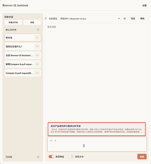This screenshot has width=151, height=164.
Task: Toggle the sidebar with the hamburger icon
Action: pyautogui.click(x=46, y=18)
